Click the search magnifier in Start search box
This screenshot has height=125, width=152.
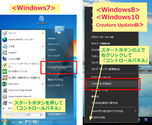coord(41,115)
